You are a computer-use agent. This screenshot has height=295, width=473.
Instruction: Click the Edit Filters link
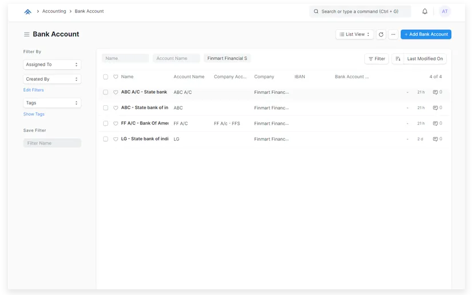33,90
